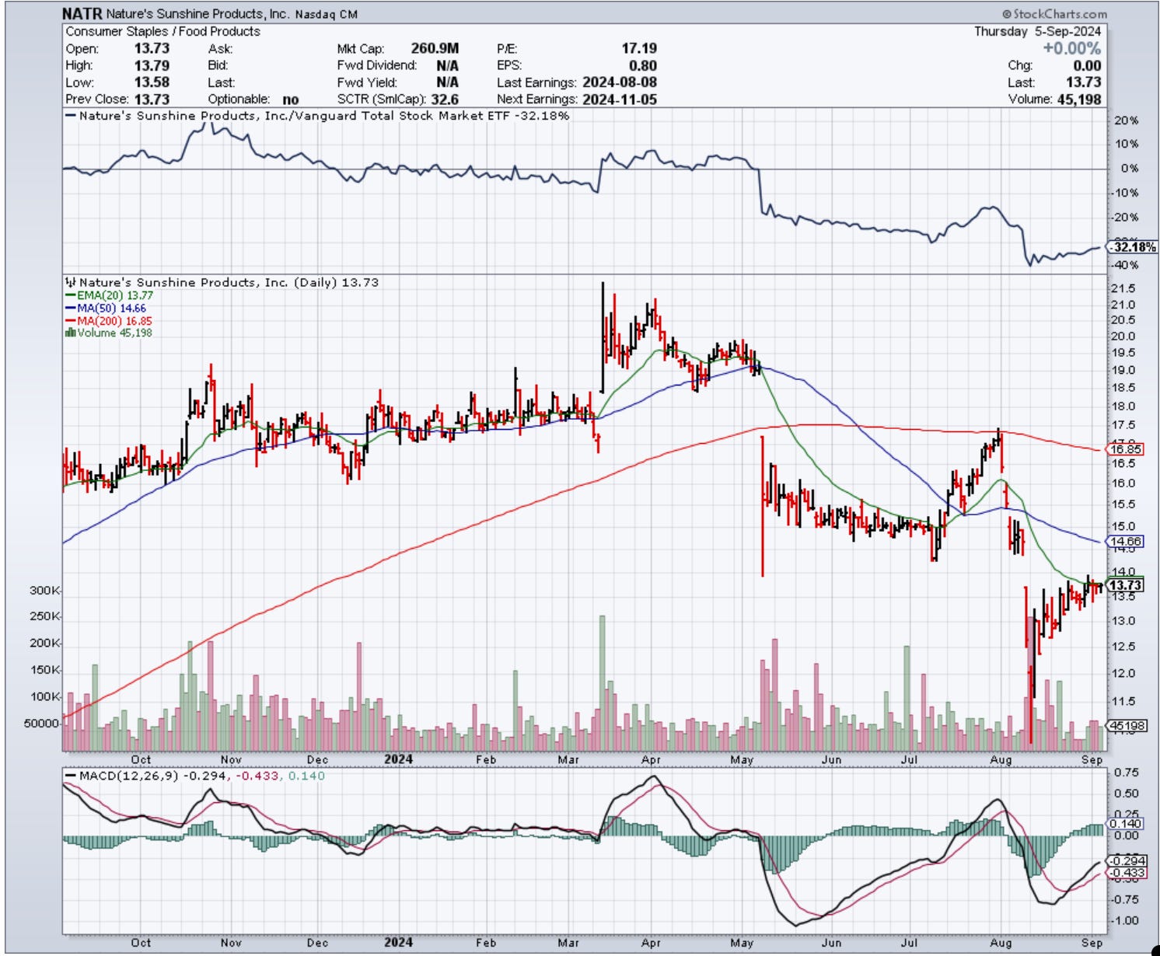Click the Optionable value "no"

pos(291,99)
